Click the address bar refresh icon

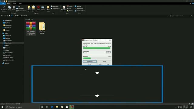point(170,16)
